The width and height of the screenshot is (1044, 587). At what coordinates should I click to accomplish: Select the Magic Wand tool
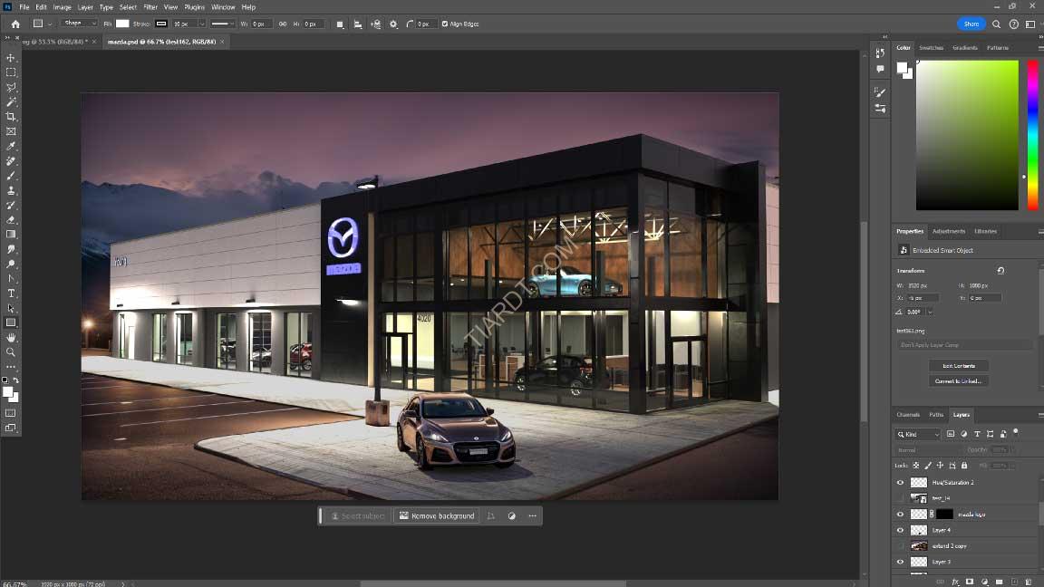(11, 101)
